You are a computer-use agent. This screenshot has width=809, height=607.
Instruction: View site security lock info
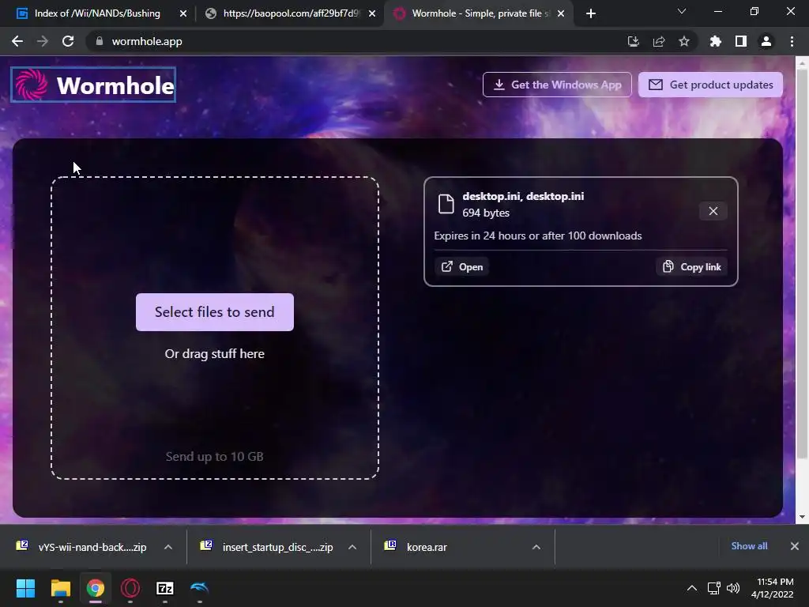[x=100, y=41]
